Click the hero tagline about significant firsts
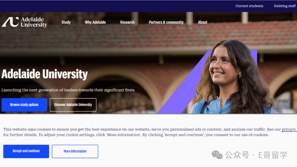The image size is (297, 167). tap(68, 90)
